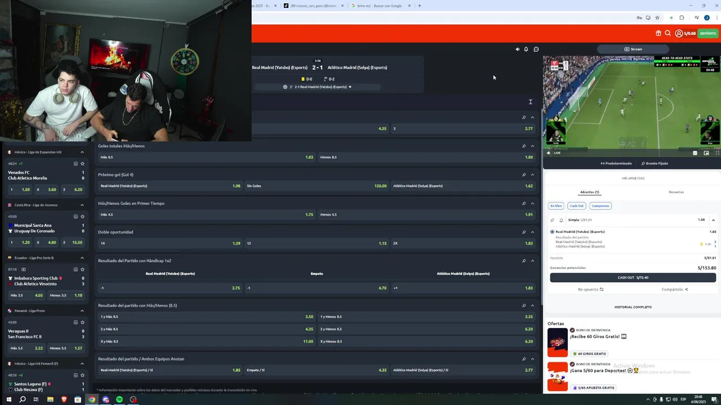Favorite the Venados FC match star
The width and height of the screenshot is (721, 405).
pyautogui.click(x=82, y=164)
